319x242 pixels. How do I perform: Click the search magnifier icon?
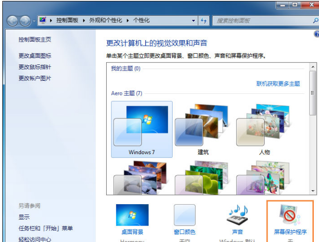click(316, 21)
